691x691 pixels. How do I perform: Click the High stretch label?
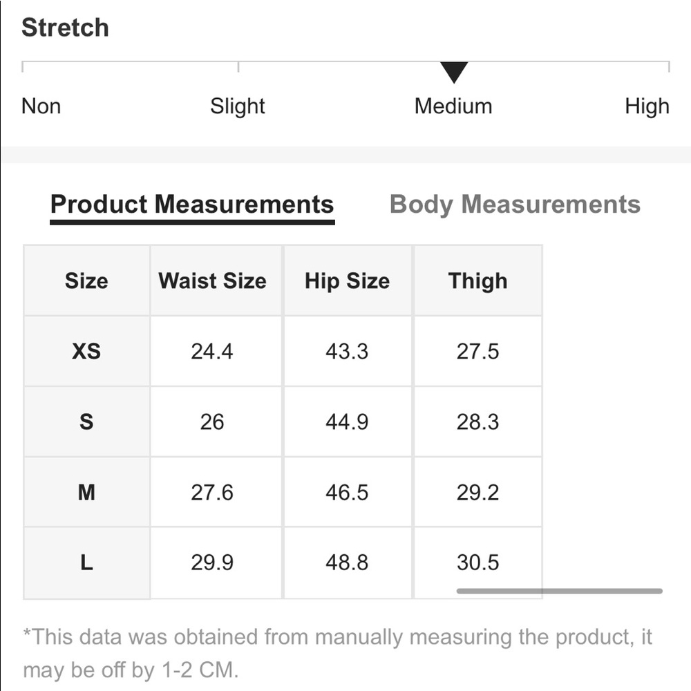click(x=647, y=106)
